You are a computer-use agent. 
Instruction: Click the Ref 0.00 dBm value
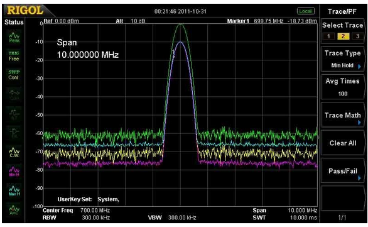pyautogui.click(x=67, y=21)
